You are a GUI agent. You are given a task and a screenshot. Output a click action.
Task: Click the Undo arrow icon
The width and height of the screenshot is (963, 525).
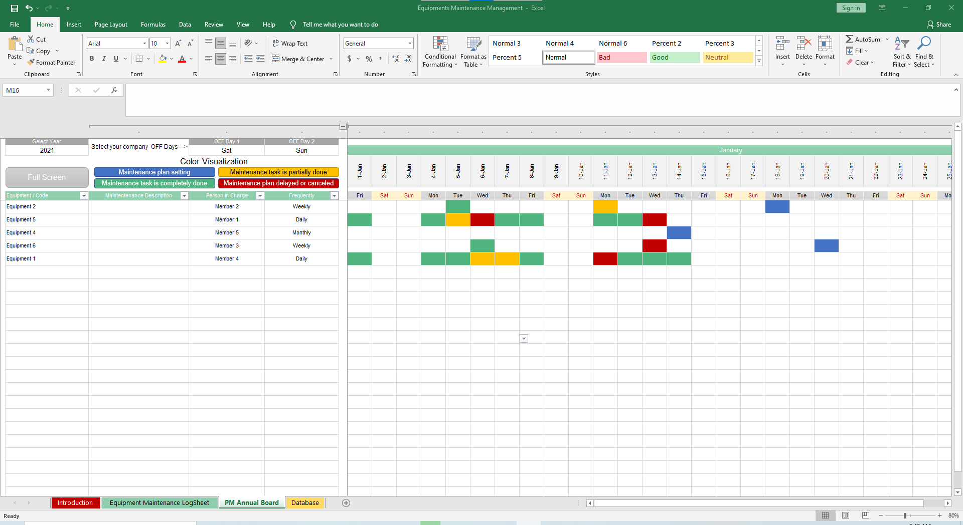point(29,8)
